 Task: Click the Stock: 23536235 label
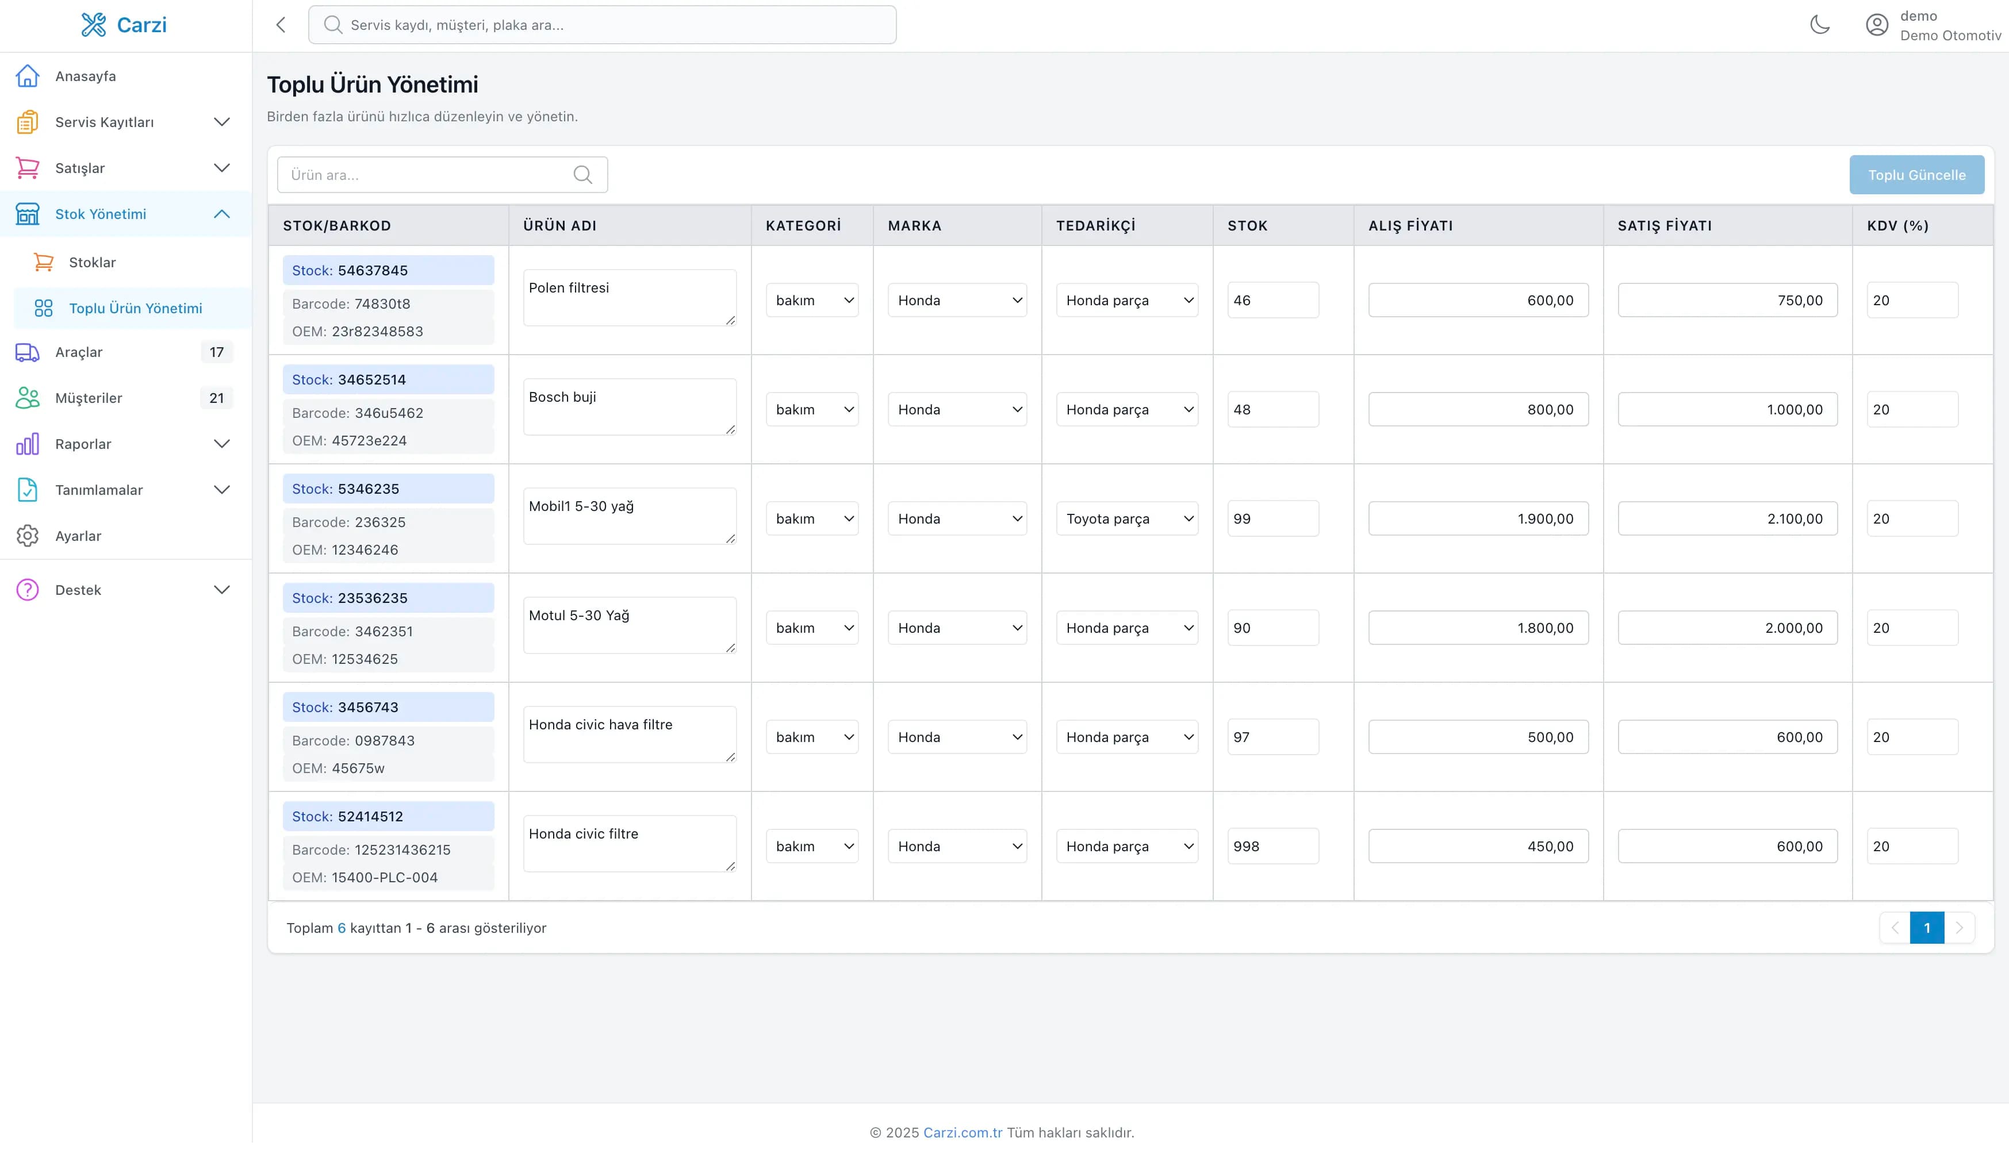tap(388, 598)
